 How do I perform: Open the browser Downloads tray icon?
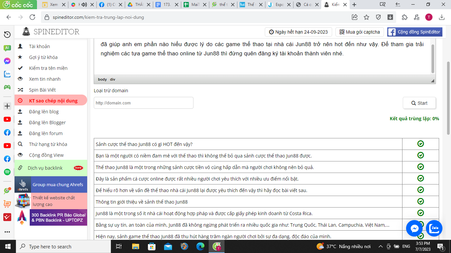[442, 17]
